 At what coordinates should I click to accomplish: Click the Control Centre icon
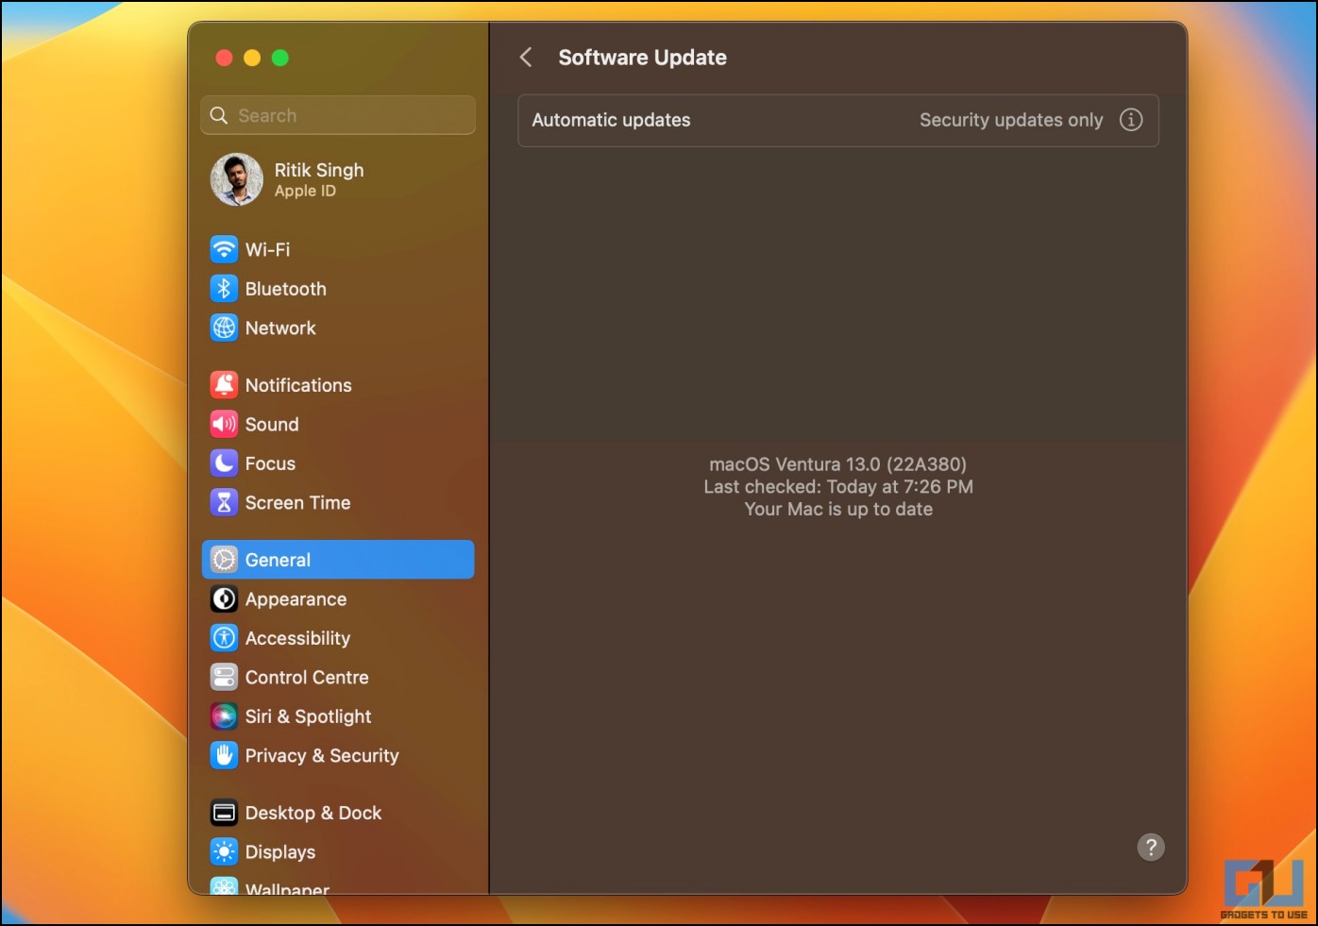(x=224, y=677)
